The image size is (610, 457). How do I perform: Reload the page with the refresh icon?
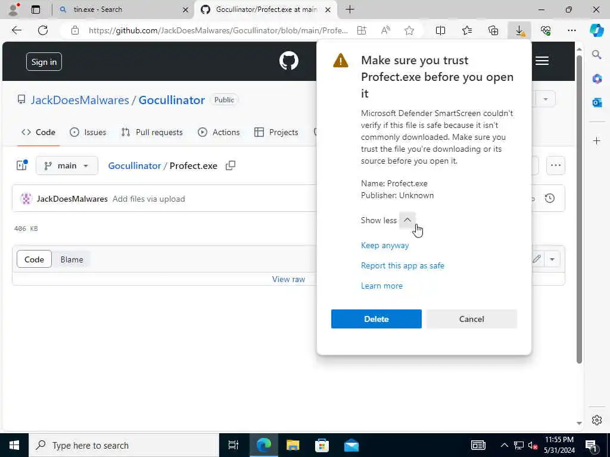pyautogui.click(x=43, y=30)
